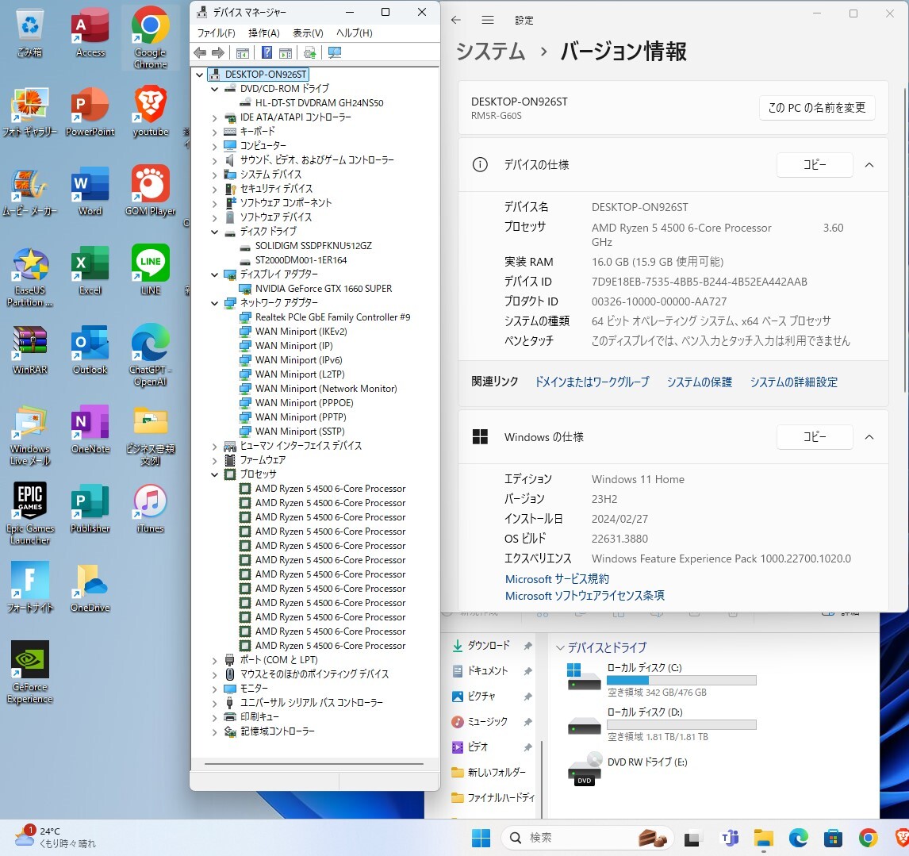Image resolution: width=909 pixels, height=856 pixels.
Task: Copy Windows specifications with コピー button
Action: (x=815, y=436)
